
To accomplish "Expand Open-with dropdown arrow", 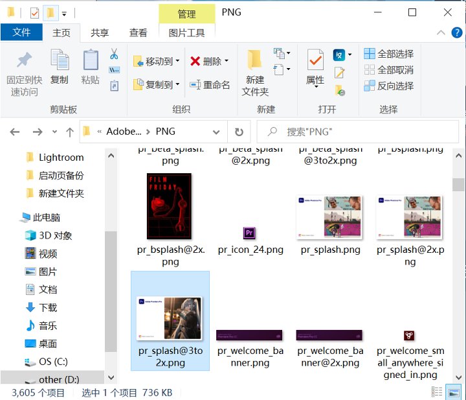I will [x=349, y=54].
